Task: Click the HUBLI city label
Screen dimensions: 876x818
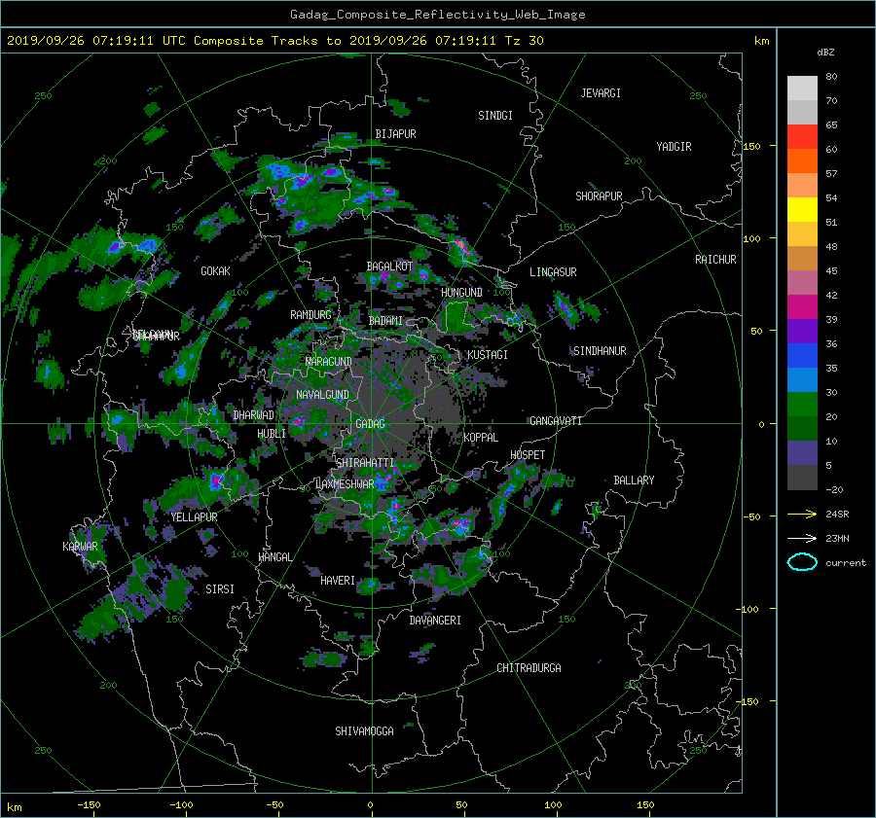Action: [272, 434]
